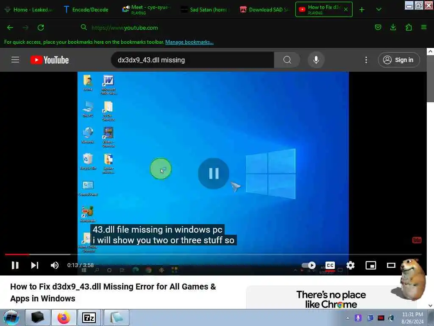Seek on the video progress bar
The height and width of the screenshot is (326, 434).
213,254
